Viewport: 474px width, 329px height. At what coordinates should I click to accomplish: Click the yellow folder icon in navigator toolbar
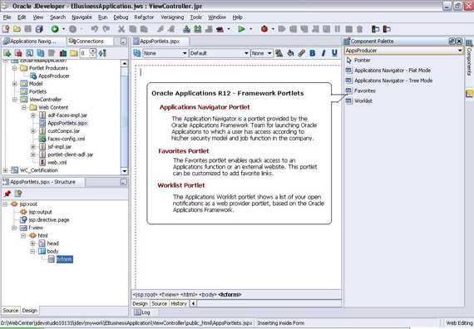74,53
